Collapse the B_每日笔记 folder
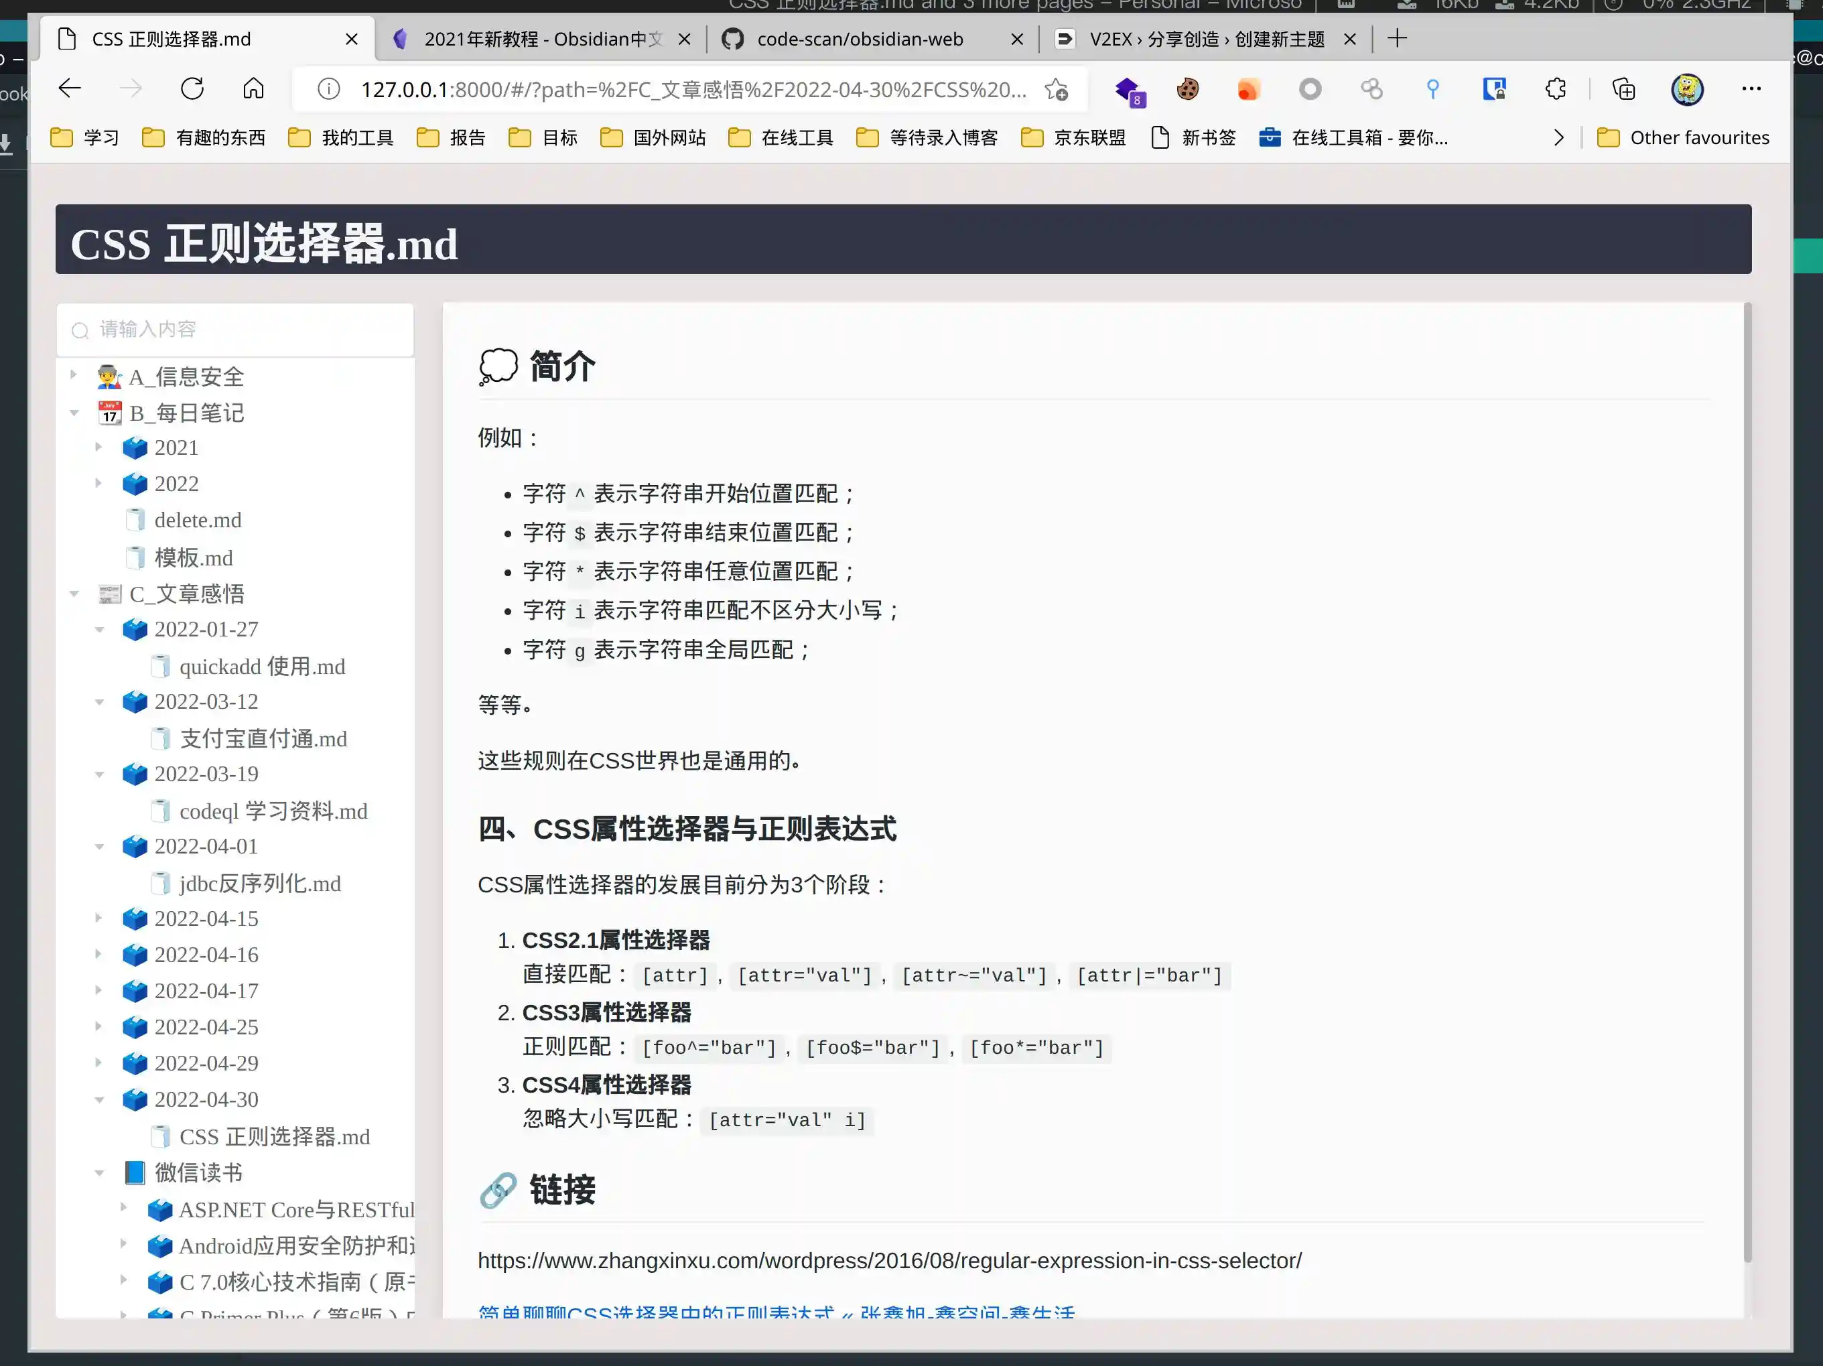The image size is (1823, 1366). point(73,413)
